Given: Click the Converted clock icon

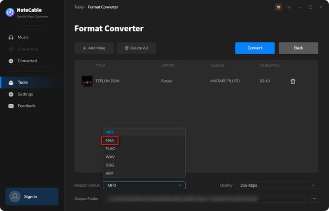Looking at the screenshot, I should (x=11, y=61).
